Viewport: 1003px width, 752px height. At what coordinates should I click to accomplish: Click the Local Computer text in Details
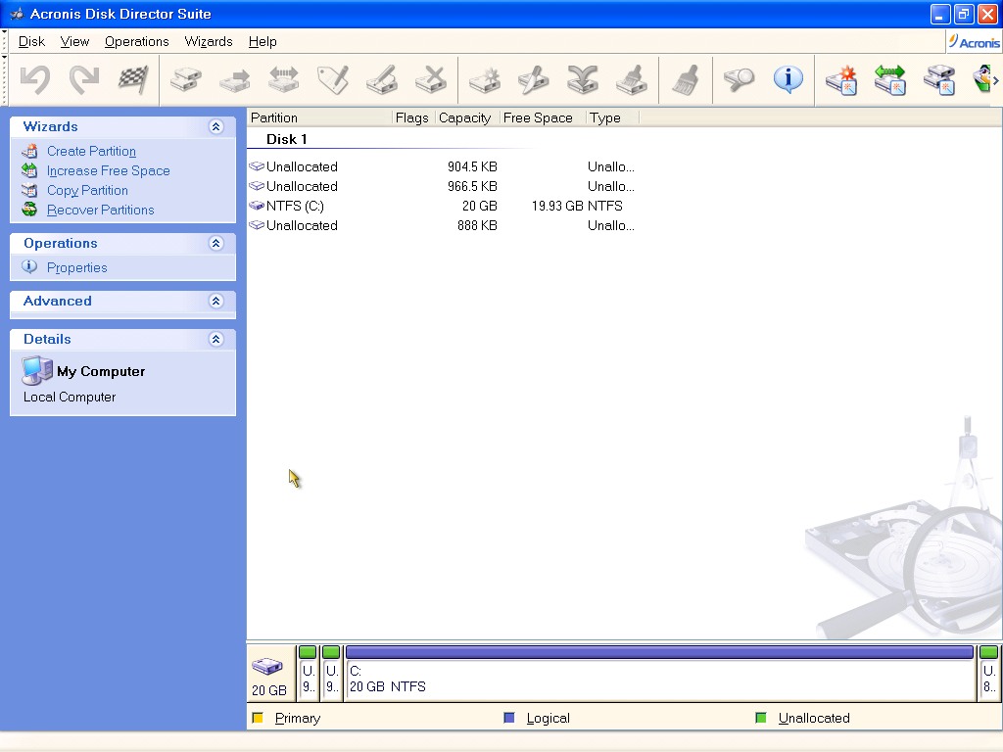(70, 398)
